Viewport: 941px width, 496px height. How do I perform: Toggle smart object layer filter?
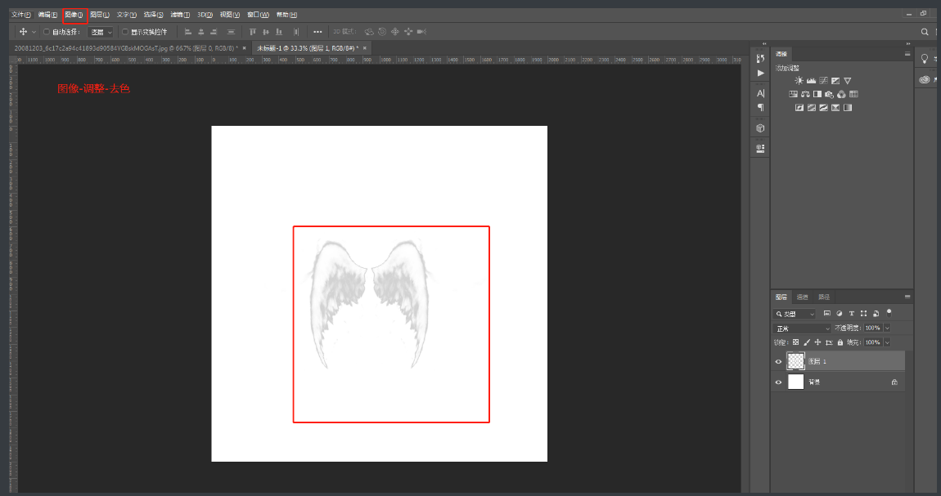[876, 313]
